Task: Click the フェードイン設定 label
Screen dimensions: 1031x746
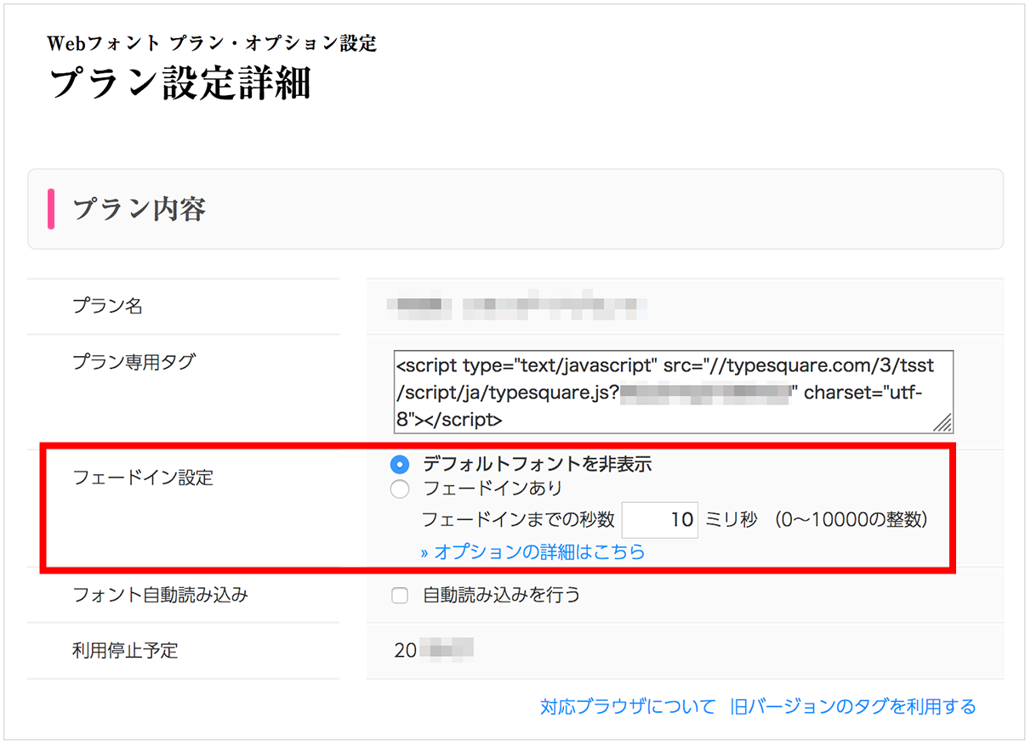Action: [143, 478]
